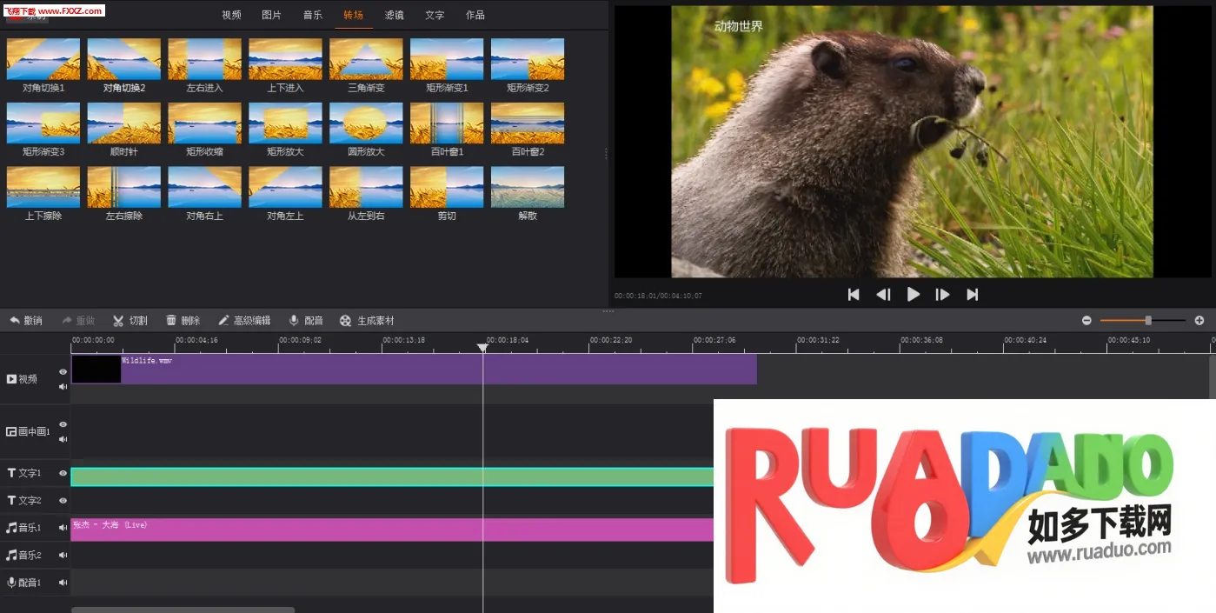This screenshot has width=1216, height=613.
Task: Zoom in timeline with the plus icon
Action: point(1199,321)
